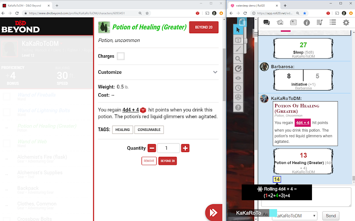This screenshot has height=221, width=355.
Task: Click the Roll20 site info icon in address bar
Action: point(254,13)
